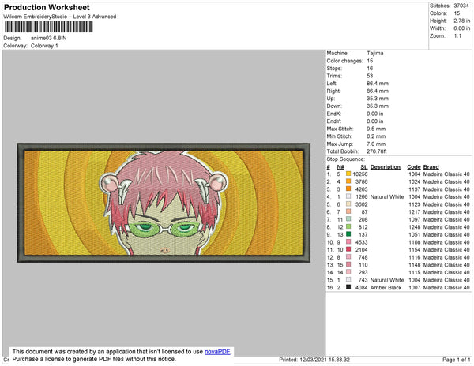Click the 'Production Worksheet' title
The image size is (474, 366).
(x=47, y=8)
